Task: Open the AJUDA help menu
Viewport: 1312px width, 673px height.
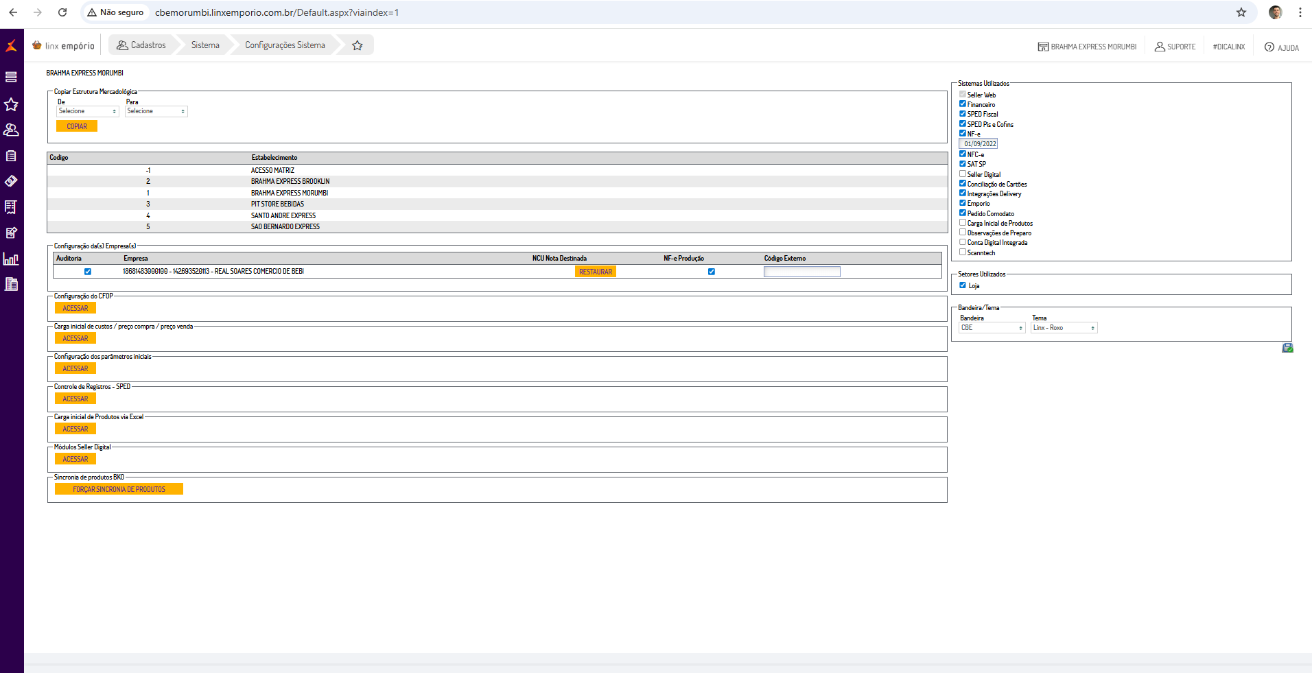Action: pyautogui.click(x=1282, y=47)
